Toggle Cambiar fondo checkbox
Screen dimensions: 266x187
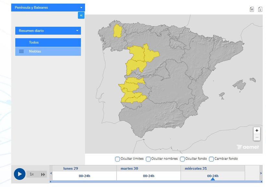212,159
